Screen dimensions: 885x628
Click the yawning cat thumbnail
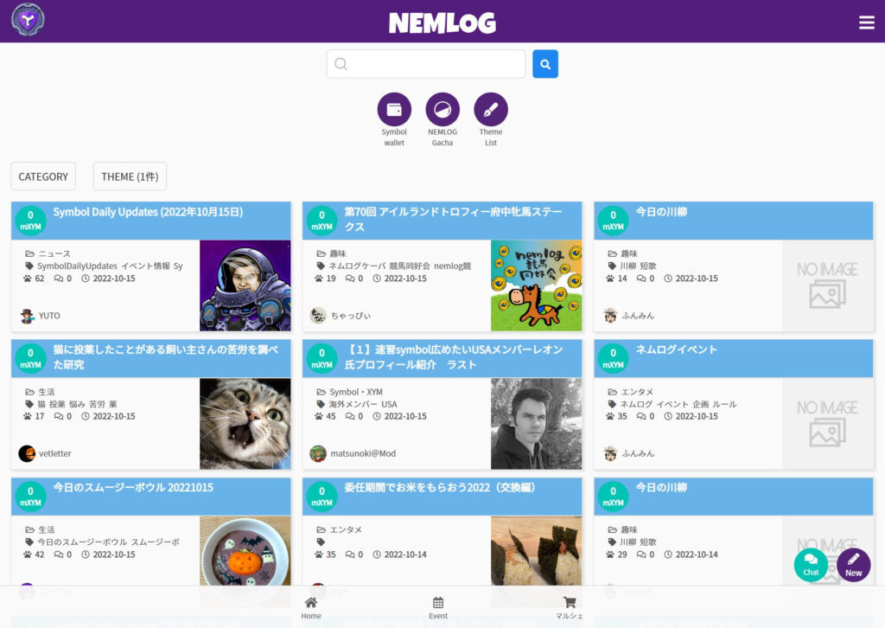(245, 424)
